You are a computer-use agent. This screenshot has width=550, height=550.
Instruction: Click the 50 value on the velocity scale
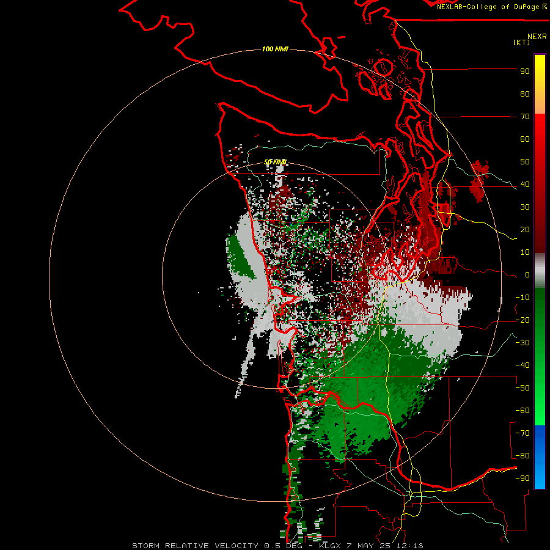[x=525, y=162]
